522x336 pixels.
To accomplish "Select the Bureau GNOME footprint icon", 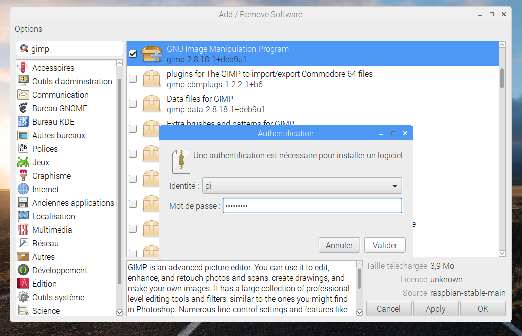I will 23,108.
